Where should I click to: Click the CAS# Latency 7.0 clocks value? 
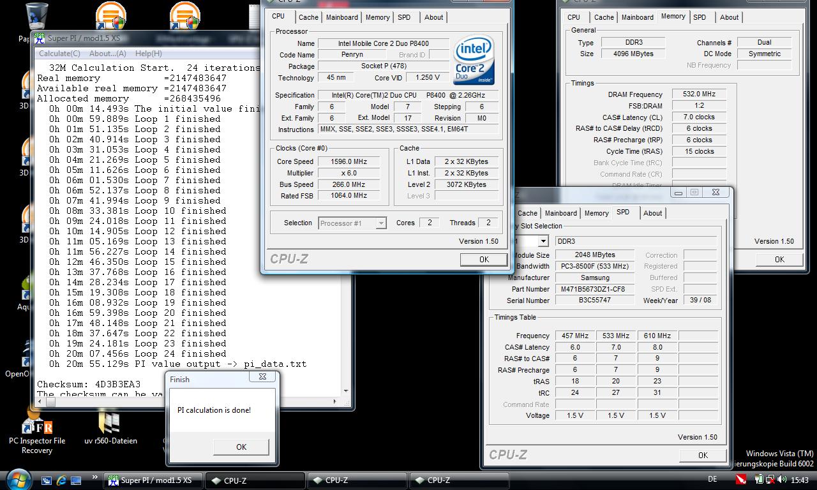[699, 117]
